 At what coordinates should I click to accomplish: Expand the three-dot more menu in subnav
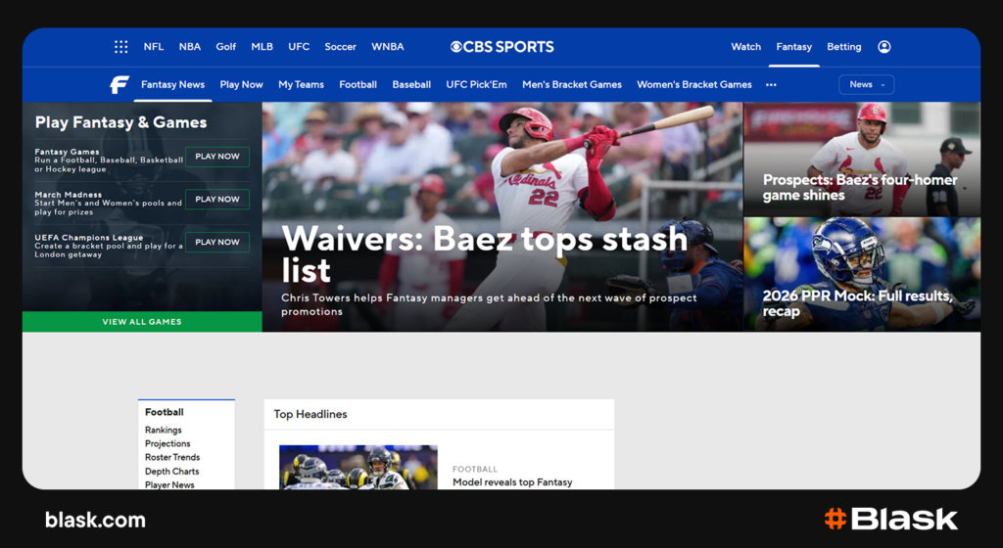click(x=771, y=84)
